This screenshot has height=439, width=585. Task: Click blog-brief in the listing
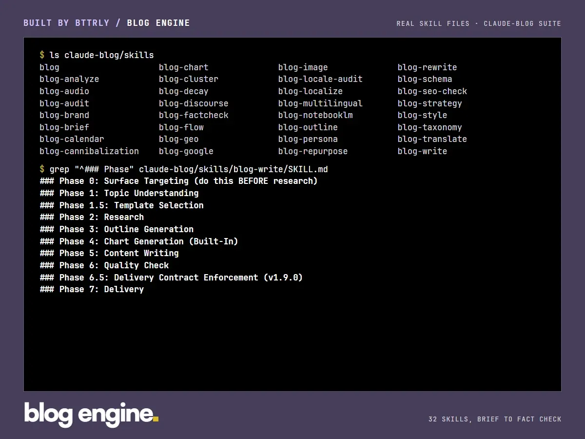64,127
